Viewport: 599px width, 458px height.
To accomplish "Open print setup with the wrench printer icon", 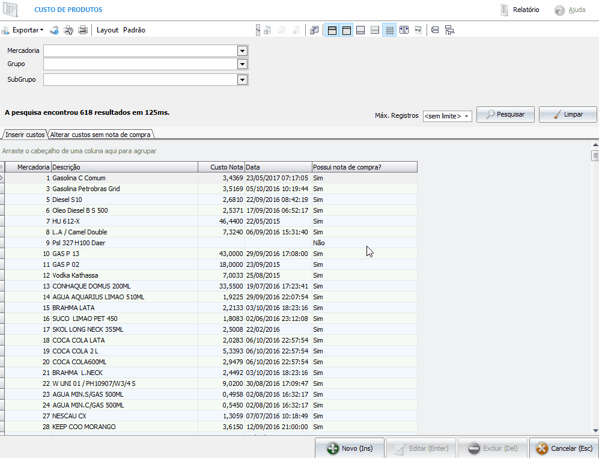I will tap(68, 30).
